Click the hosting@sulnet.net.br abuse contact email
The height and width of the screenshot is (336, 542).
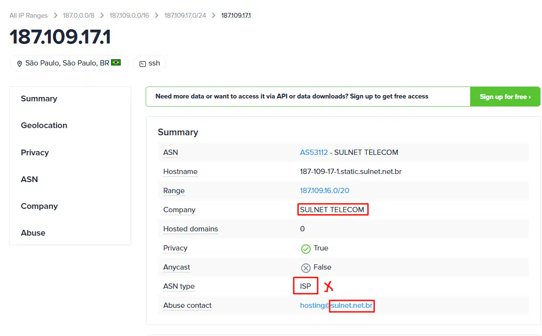click(336, 305)
